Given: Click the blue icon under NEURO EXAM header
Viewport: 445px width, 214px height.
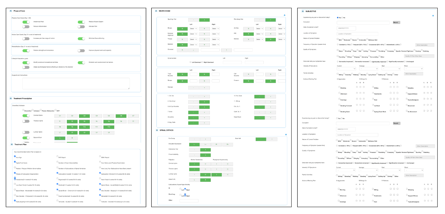Looking at the screenshot, I should tap(284, 15).
